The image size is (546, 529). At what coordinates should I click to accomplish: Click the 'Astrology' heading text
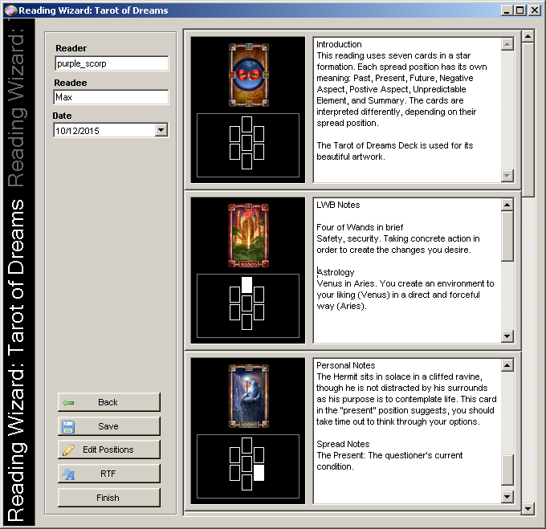click(336, 272)
